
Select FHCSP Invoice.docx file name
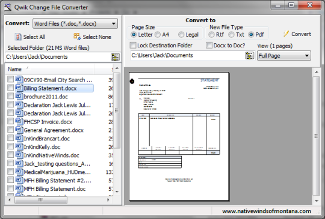click(x=48, y=122)
